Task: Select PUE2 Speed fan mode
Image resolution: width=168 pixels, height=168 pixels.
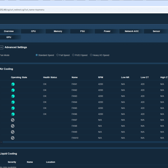Action: point(73,55)
